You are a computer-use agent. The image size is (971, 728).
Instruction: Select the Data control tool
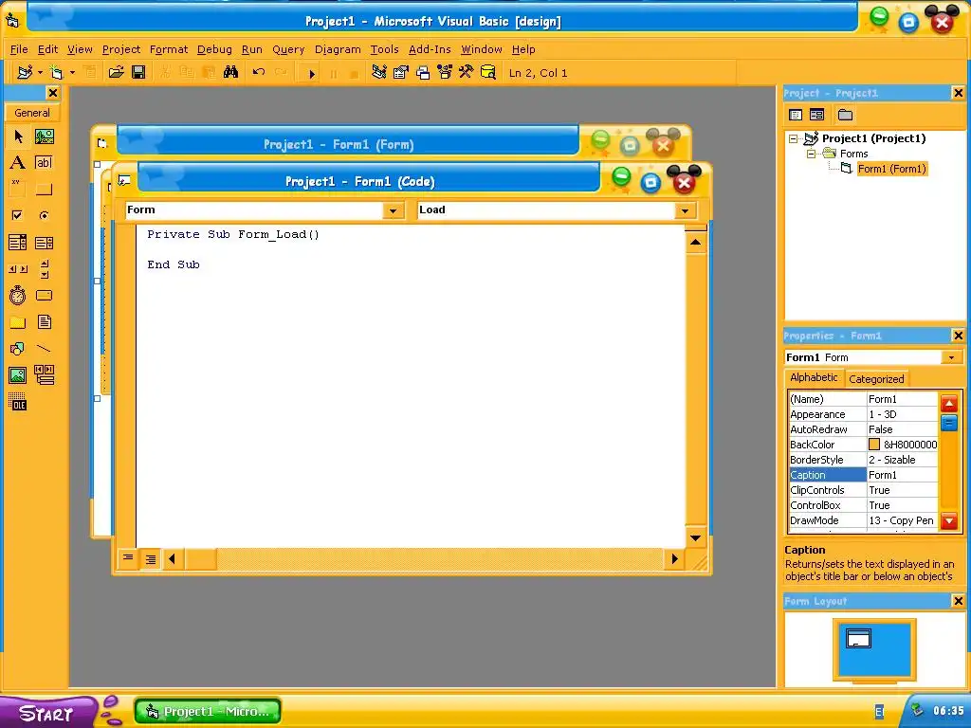(44, 375)
